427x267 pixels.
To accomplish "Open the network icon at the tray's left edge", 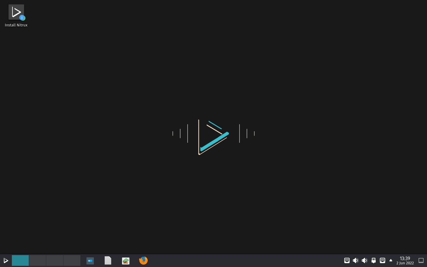I will click(x=347, y=260).
